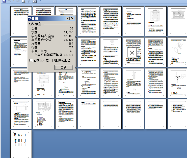Select page 8 thumbnail with assembly section drawing

(x=177, y=21)
